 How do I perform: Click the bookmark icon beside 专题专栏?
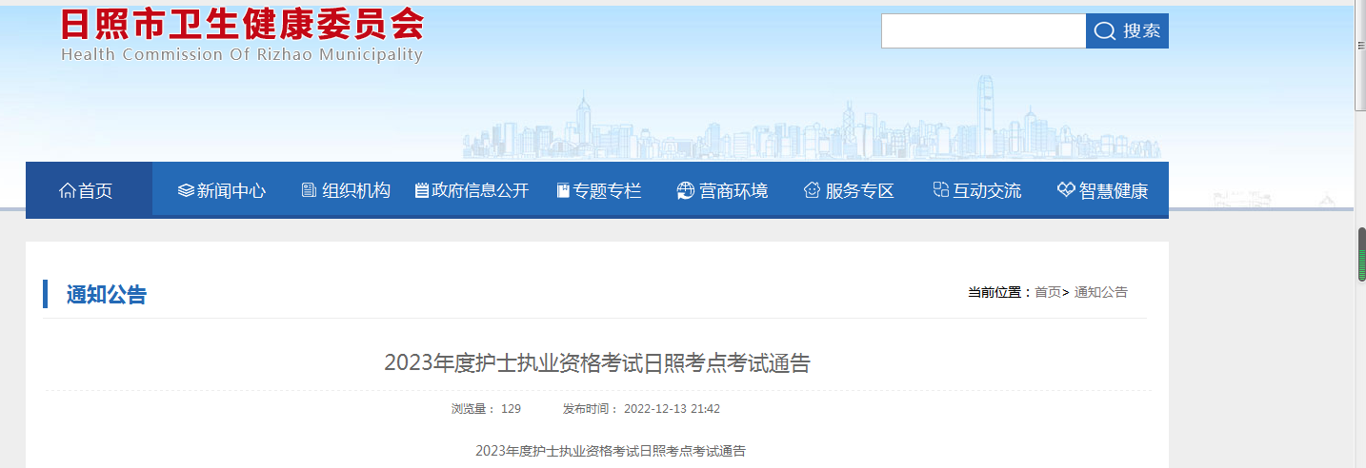click(x=563, y=191)
